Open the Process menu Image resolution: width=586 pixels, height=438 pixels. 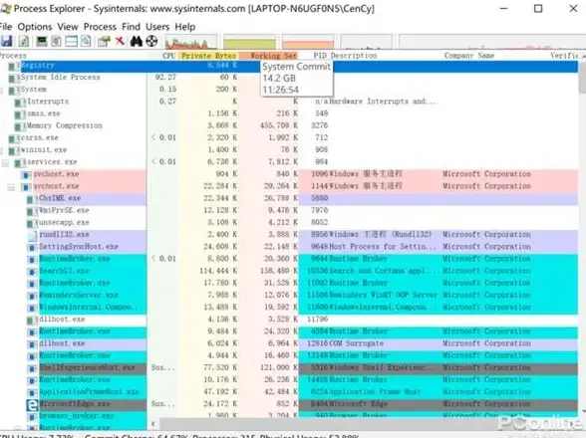coord(100,27)
